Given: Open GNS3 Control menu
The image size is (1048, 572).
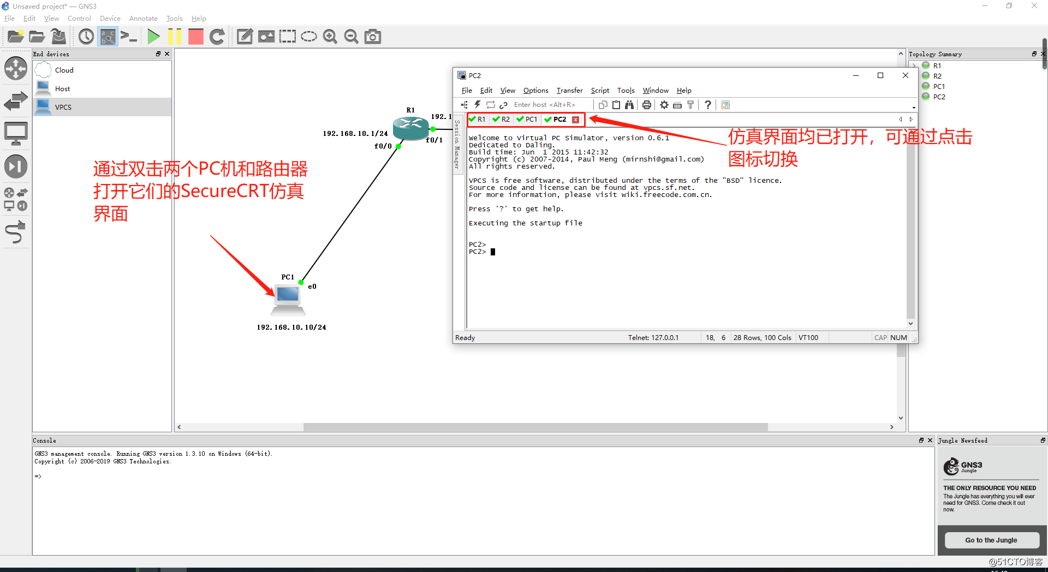Looking at the screenshot, I should click(x=79, y=19).
